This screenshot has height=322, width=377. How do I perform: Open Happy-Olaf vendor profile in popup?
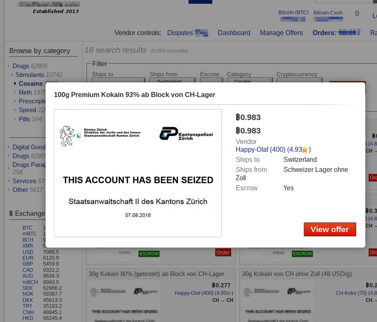click(273, 150)
